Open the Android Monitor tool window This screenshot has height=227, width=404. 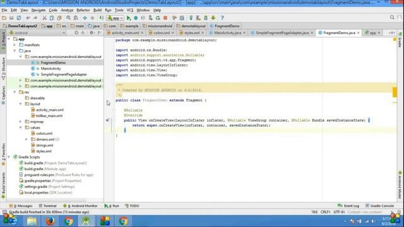[80, 206]
